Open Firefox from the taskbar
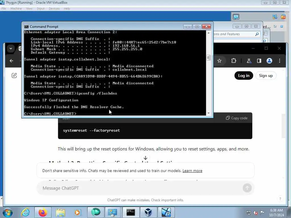The width and height of the screenshot is (291, 218). [x=43, y=212]
